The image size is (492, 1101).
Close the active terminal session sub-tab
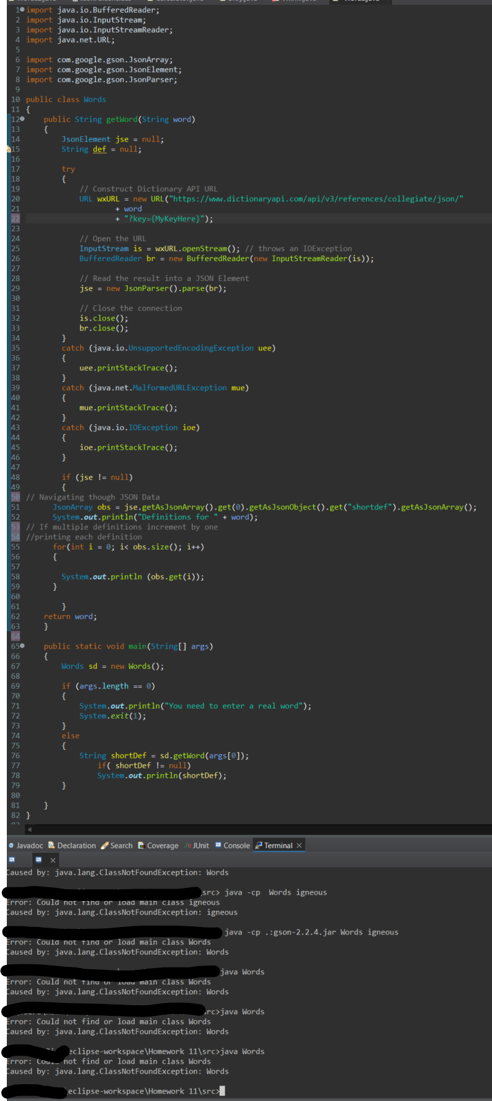[53, 860]
